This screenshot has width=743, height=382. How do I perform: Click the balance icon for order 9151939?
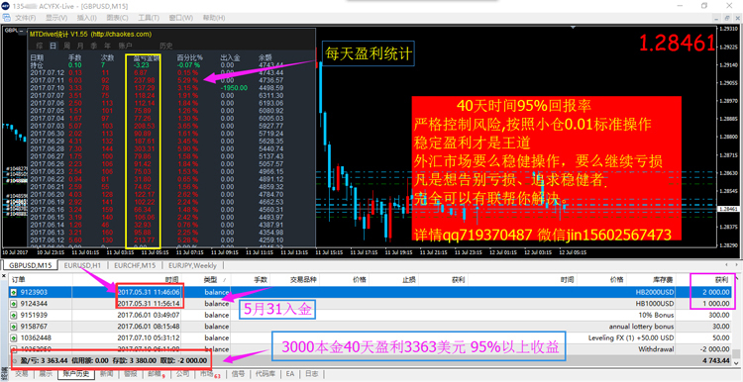(x=14, y=315)
